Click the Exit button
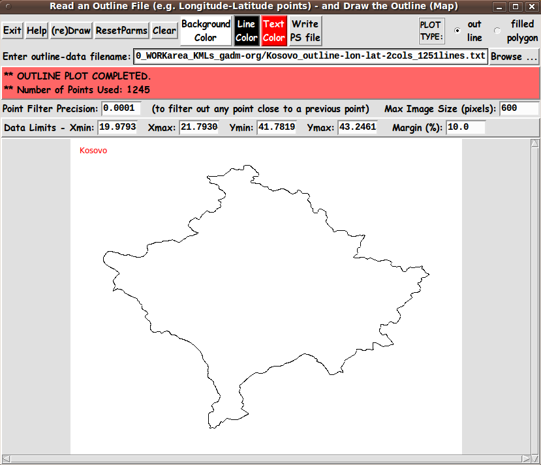The image size is (541, 465). tap(12, 31)
